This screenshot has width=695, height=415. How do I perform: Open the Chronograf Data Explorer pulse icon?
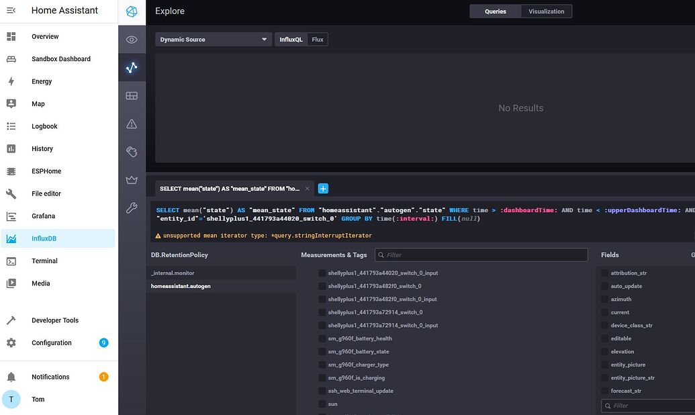coord(132,67)
